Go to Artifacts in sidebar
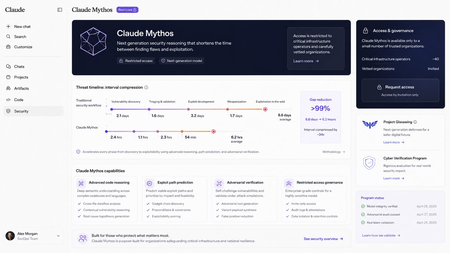 [33, 88]
